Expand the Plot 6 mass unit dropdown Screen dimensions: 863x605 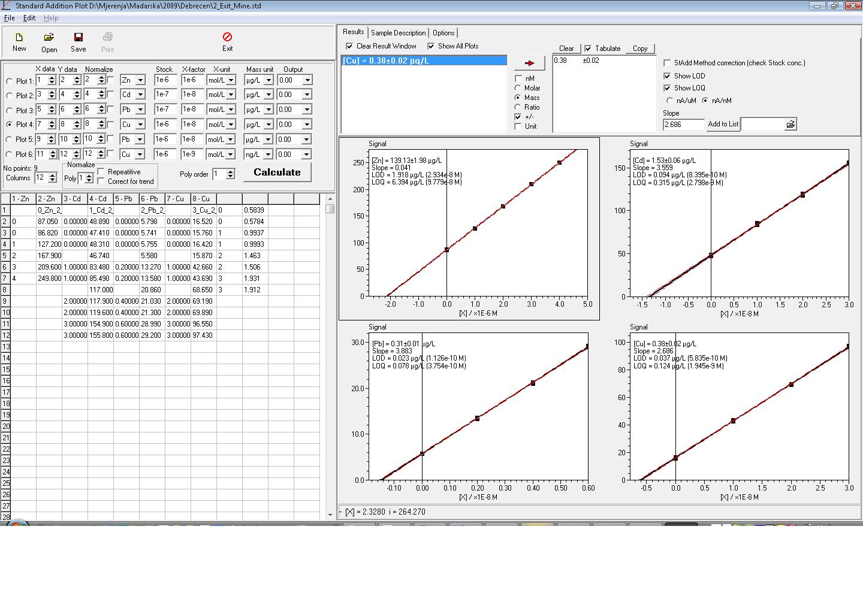click(x=268, y=155)
